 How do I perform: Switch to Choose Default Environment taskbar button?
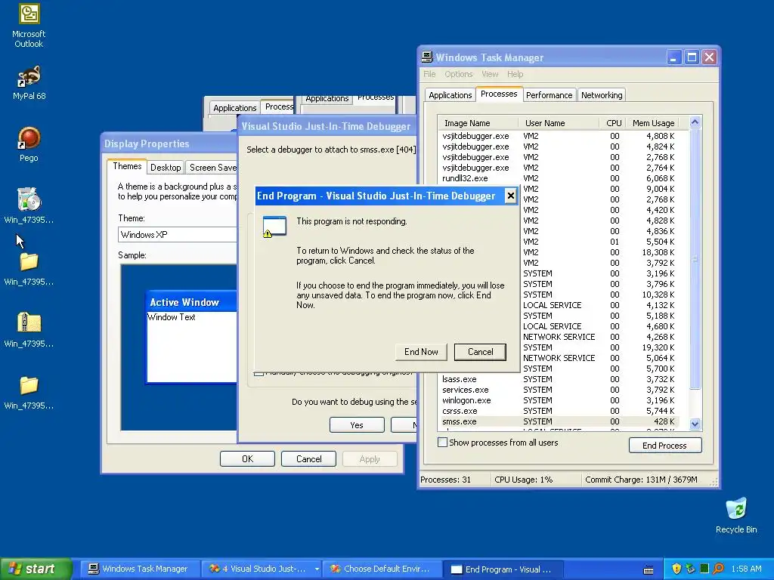[382, 569]
